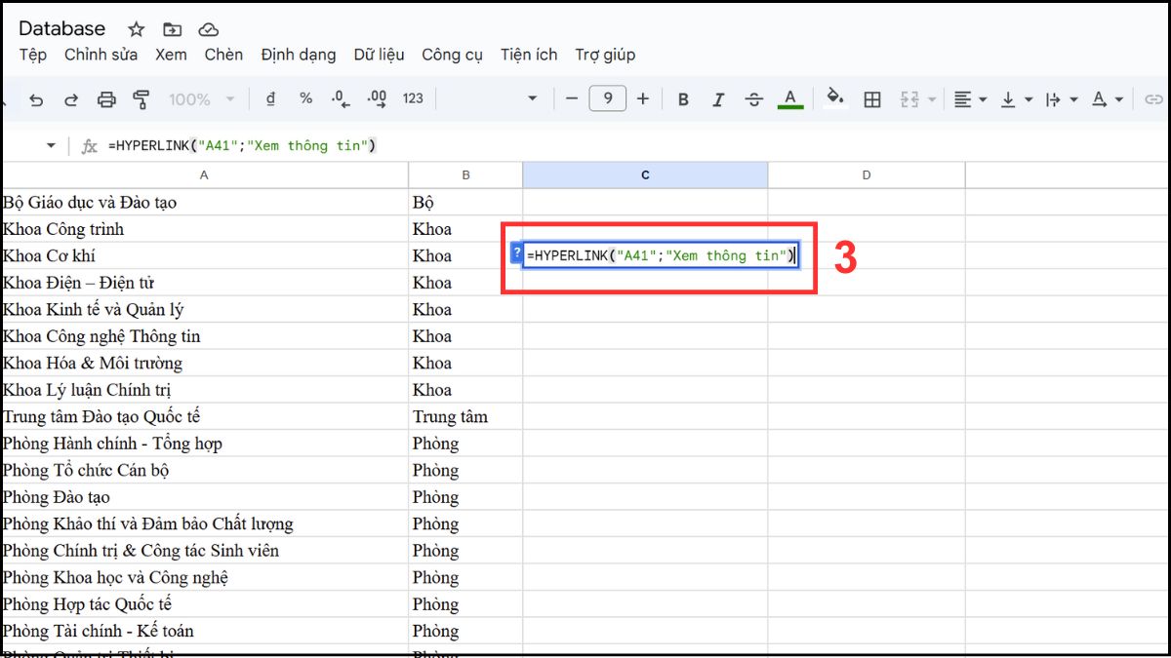Click the Print icon
Viewport: 1171px width, 658px height.
coord(107,98)
